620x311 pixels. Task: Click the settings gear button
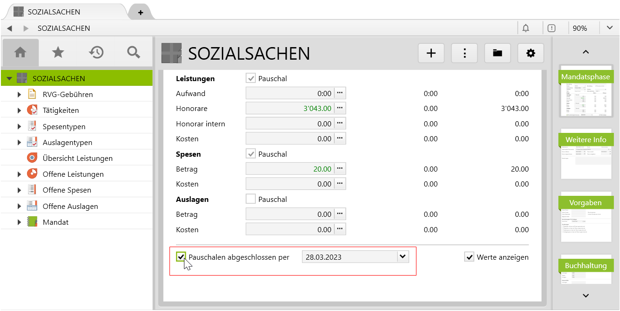tap(530, 53)
